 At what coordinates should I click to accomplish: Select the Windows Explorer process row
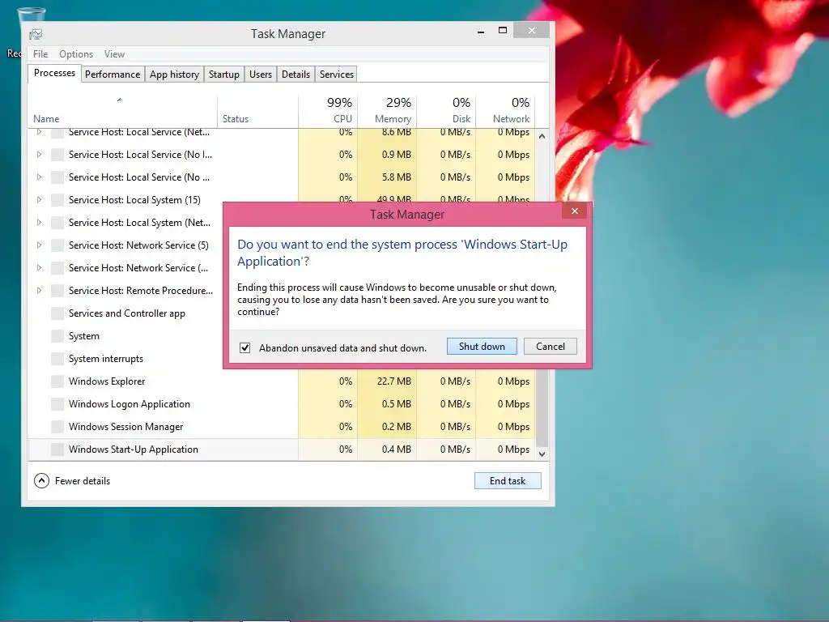(x=281, y=381)
